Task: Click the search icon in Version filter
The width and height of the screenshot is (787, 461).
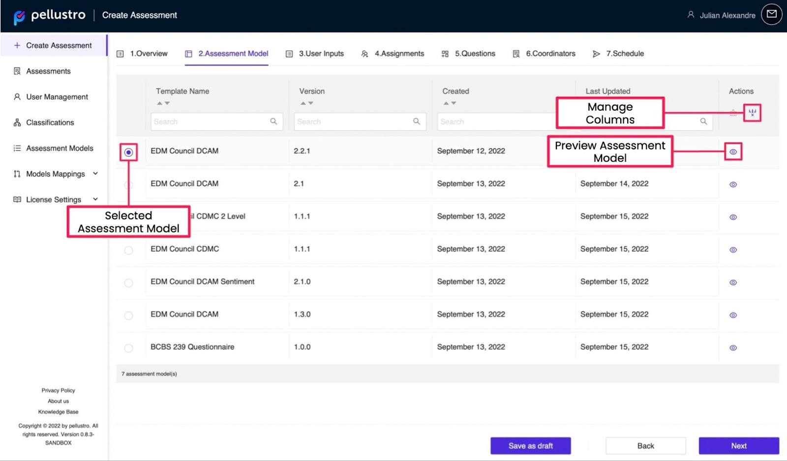Action: pos(417,121)
